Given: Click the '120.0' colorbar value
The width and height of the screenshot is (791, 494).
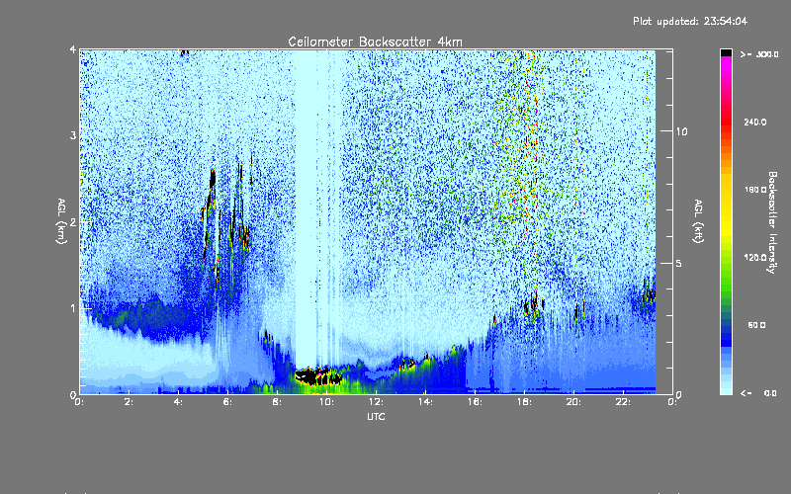Looking at the screenshot, I should click(755, 258).
